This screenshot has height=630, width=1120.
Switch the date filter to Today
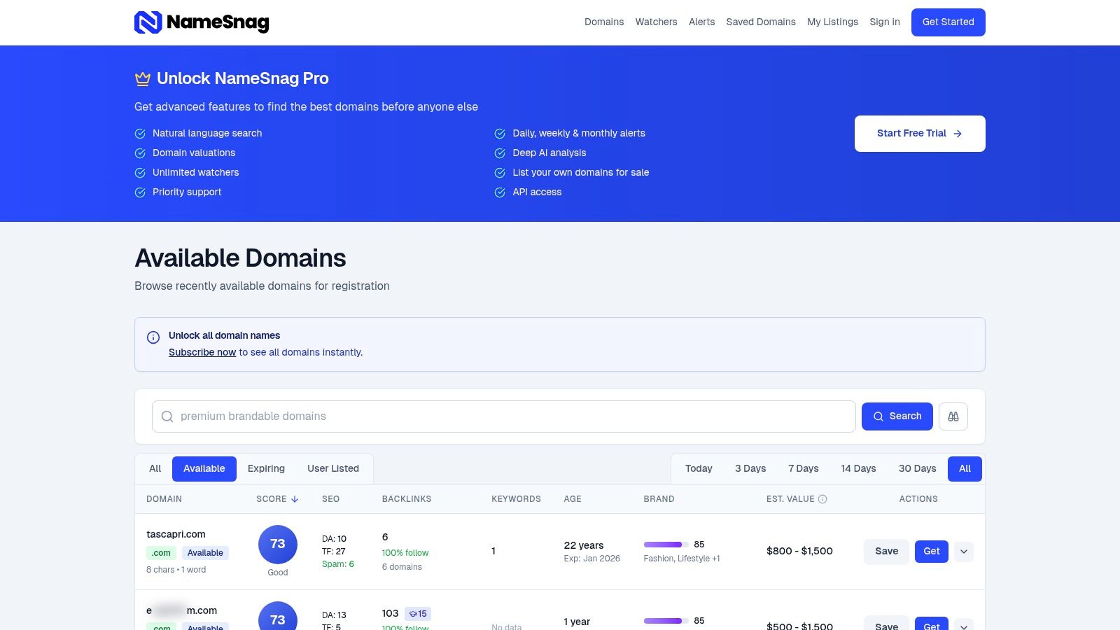point(698,468)
